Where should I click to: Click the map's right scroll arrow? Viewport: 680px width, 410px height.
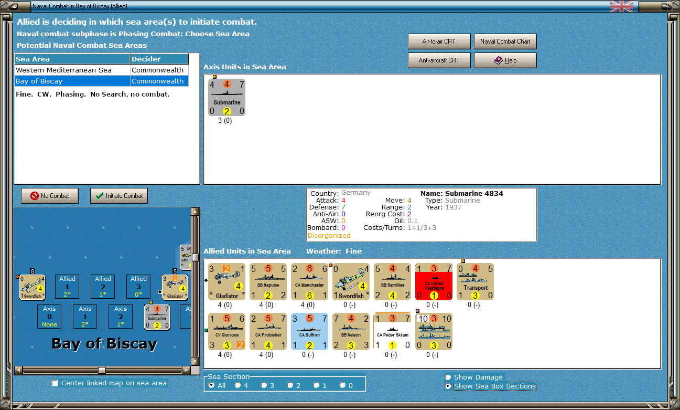point(186,370)
